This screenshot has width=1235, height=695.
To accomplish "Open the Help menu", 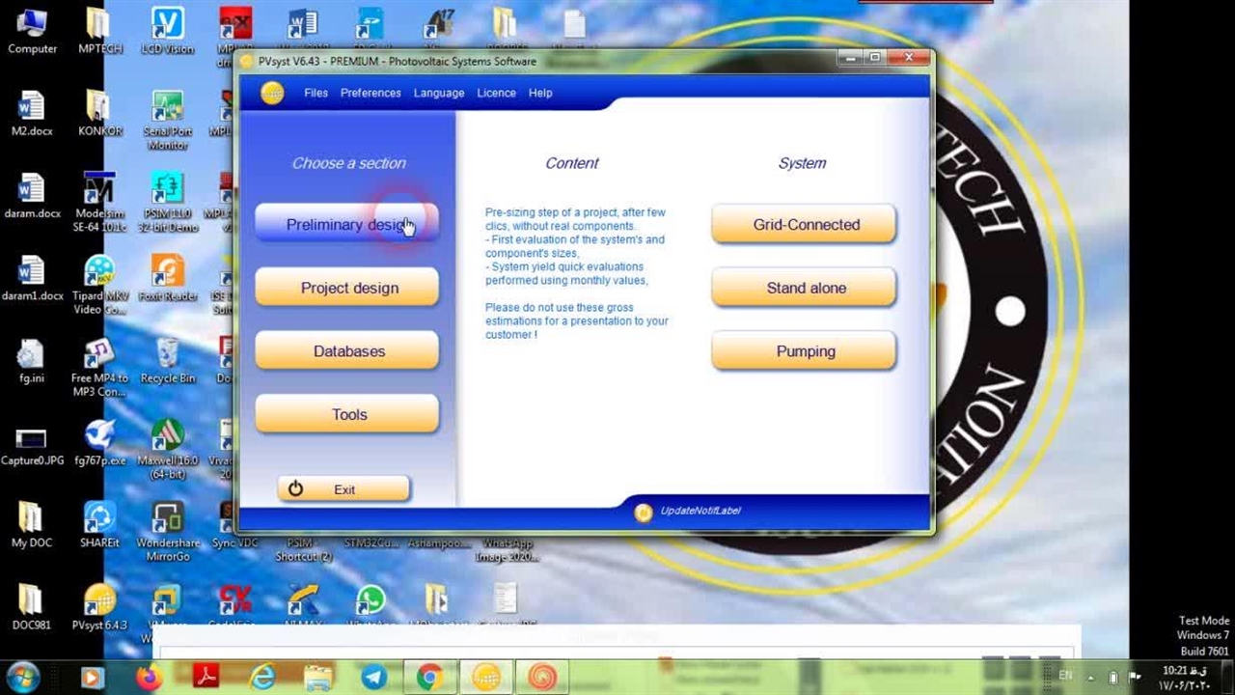I will point(540,94).
